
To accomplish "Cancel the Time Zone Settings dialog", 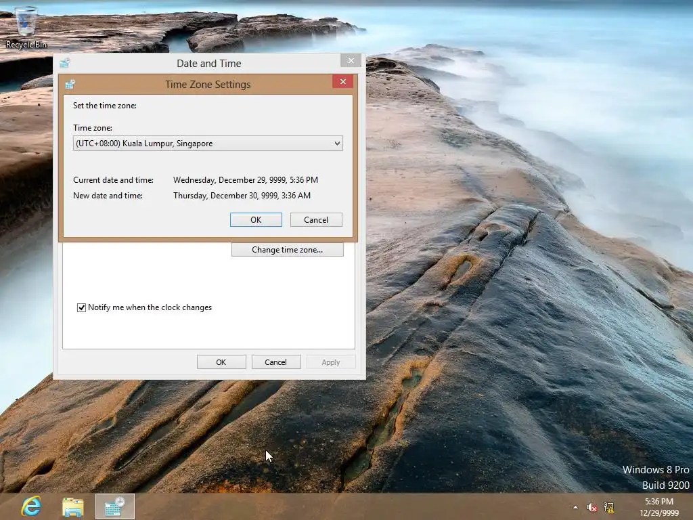I will click(x=316, y=220).
